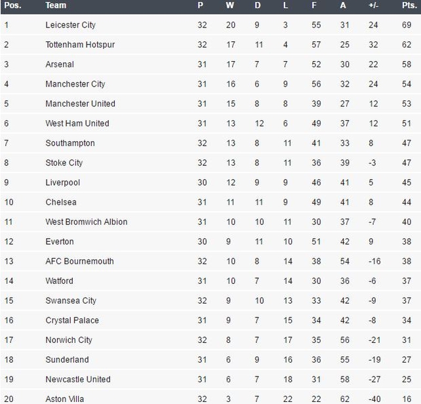
Task: Open the Leicester City team link
Action: click(71, 25)
